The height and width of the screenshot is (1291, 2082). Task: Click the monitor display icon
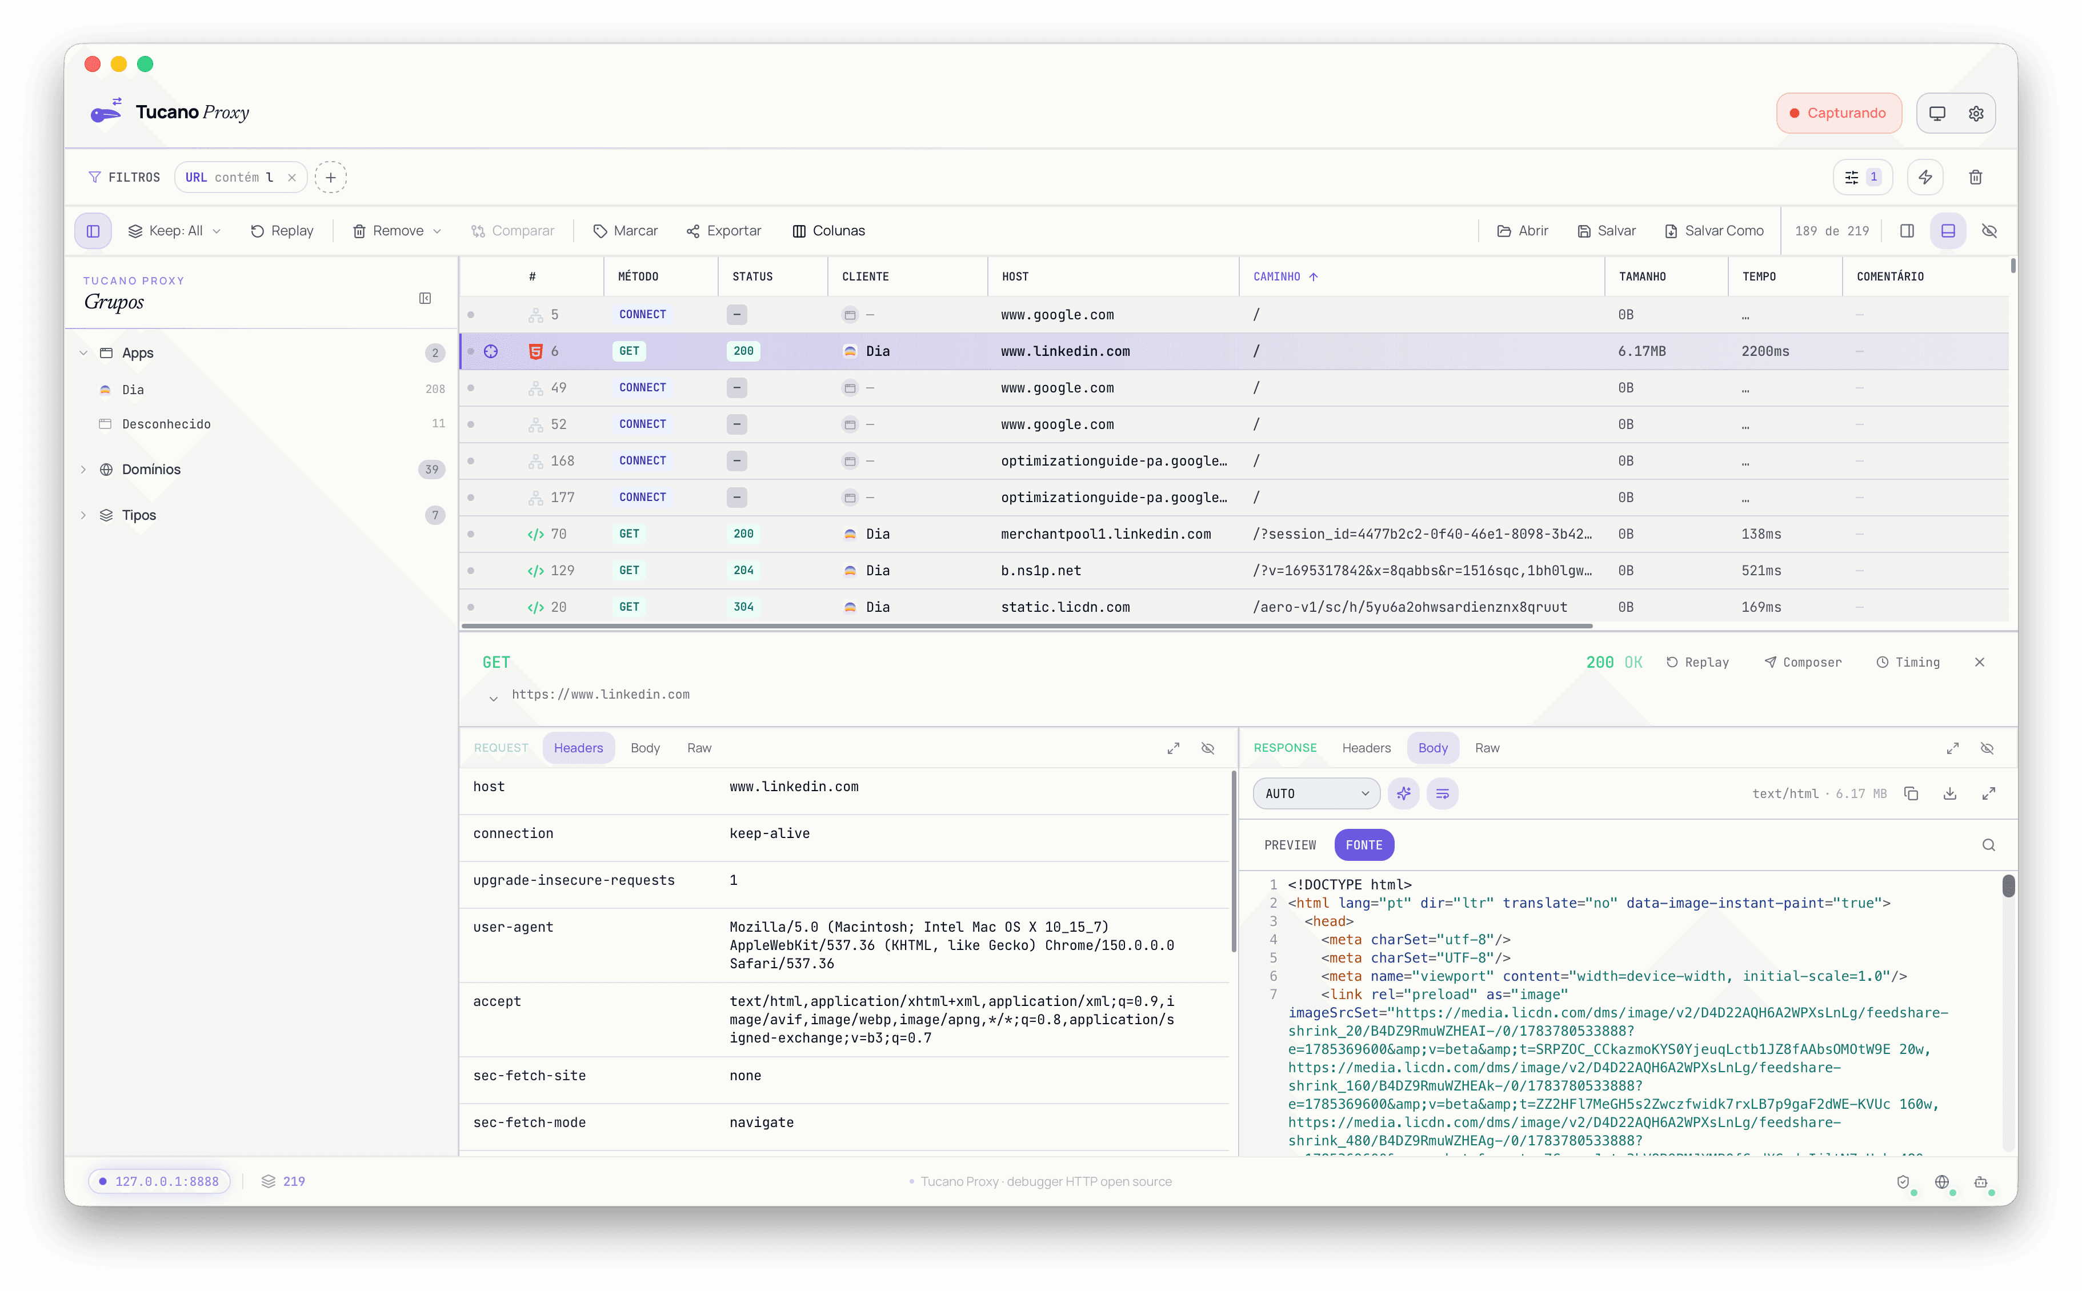pyautogui.click(x=1937, y=114)
